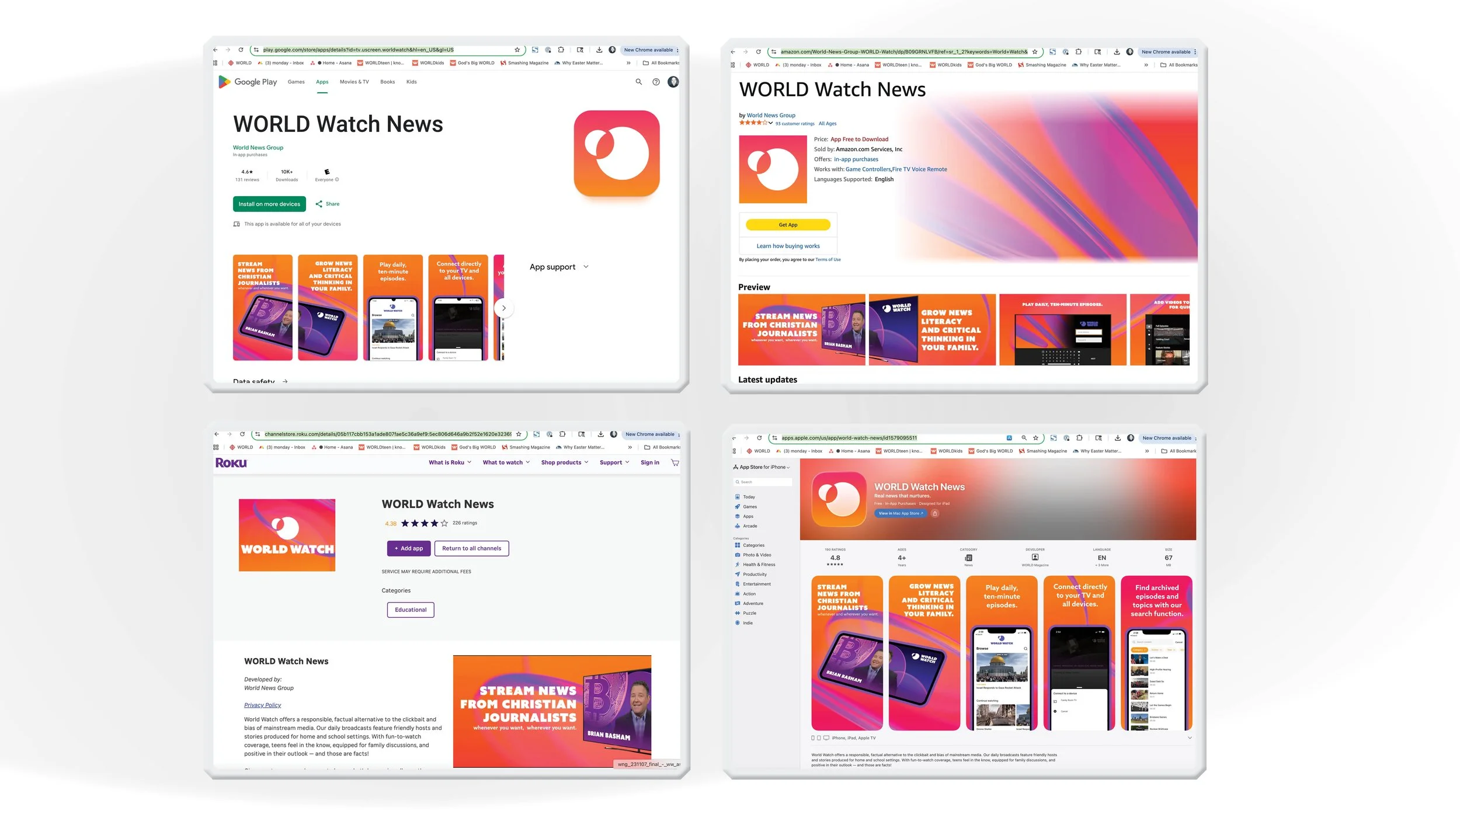Switch to the Games tab on Google Play
The width and height of the screenshot is (1460, 821).
point(296,82)
